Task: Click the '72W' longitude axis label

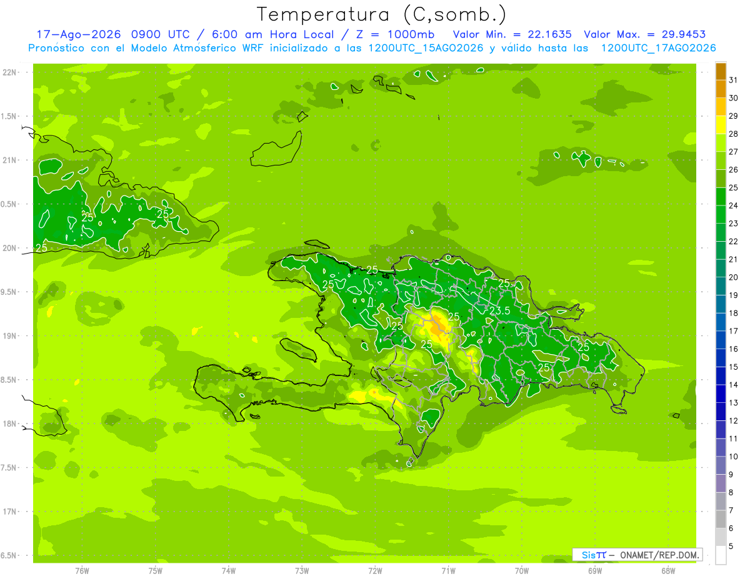Action: (x=375, y=570)
